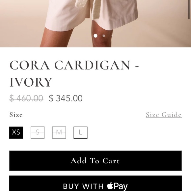This screenshot has width=191, height=191.
Task: Click the struck-through $460.00 price
Action: (26, 98)
